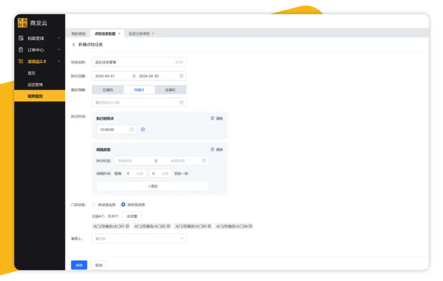This screenshot has height=281, width=443.
Task: Remove the 大门/空港店/大门02 tag
Action: 169,226
